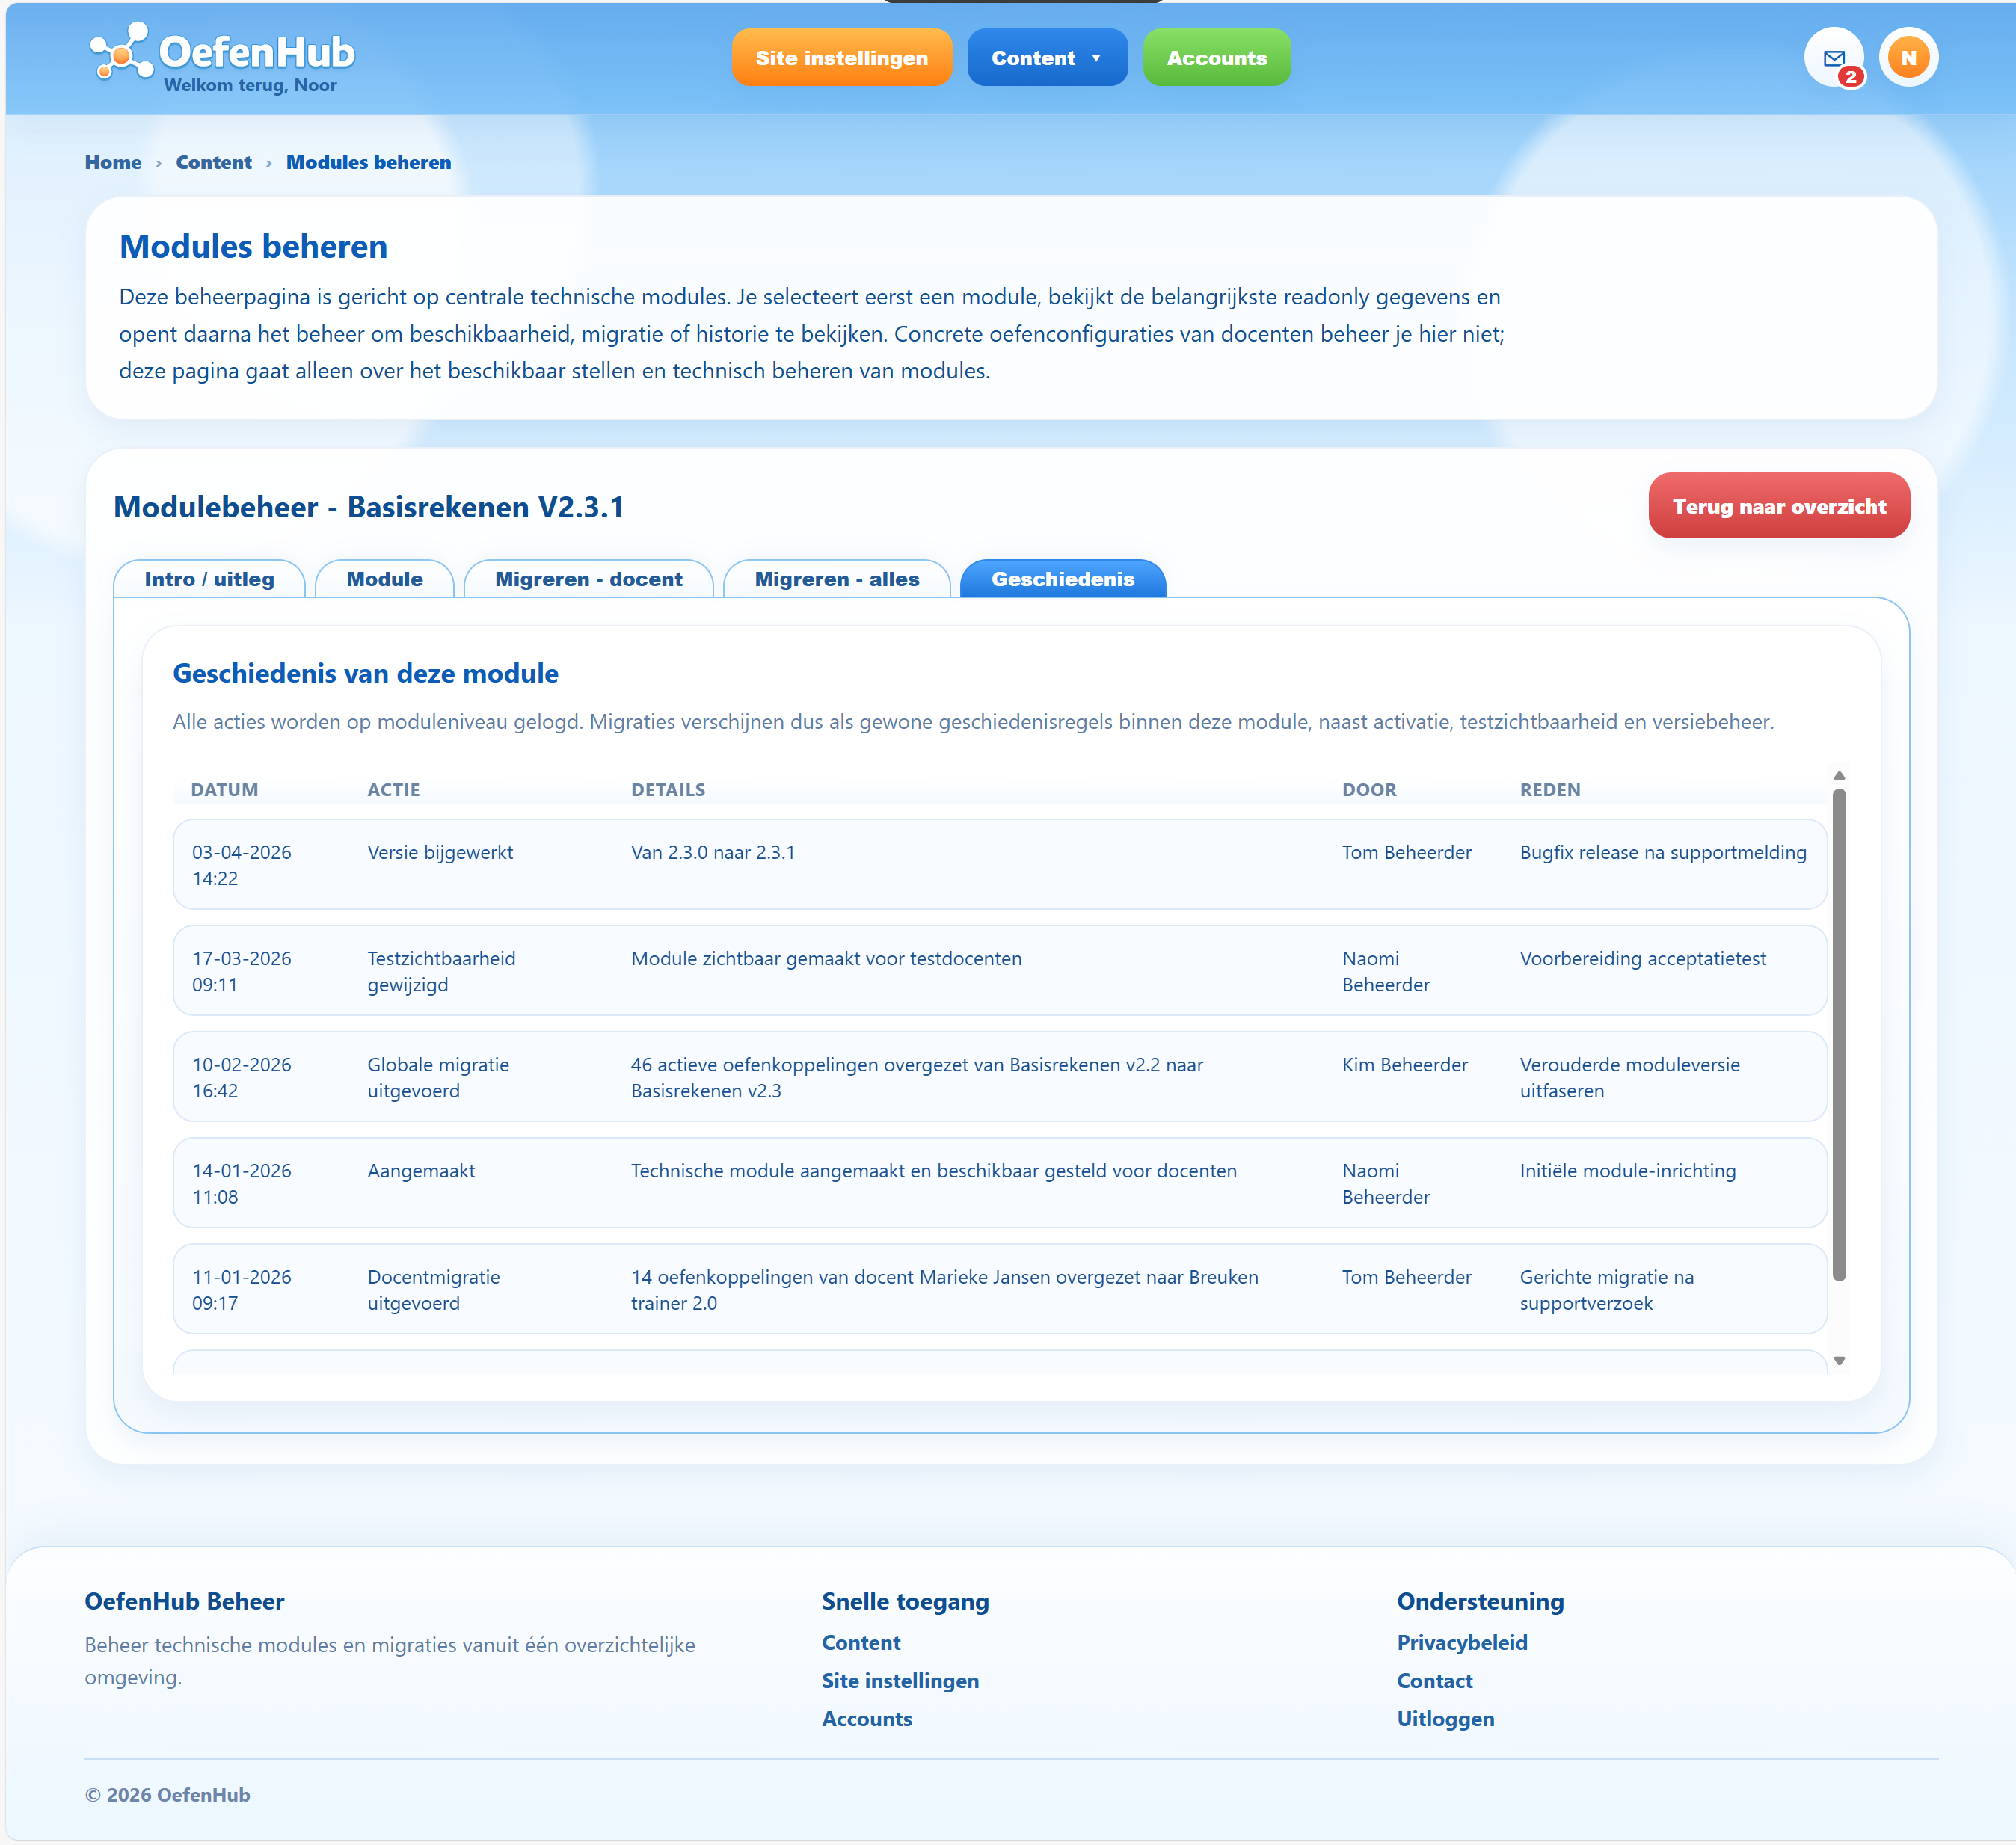Viewport: 2016px width, 1845px height.
Task: Click 'Initiële module-inrichting' reason
Action: tap(1627, 1171)
